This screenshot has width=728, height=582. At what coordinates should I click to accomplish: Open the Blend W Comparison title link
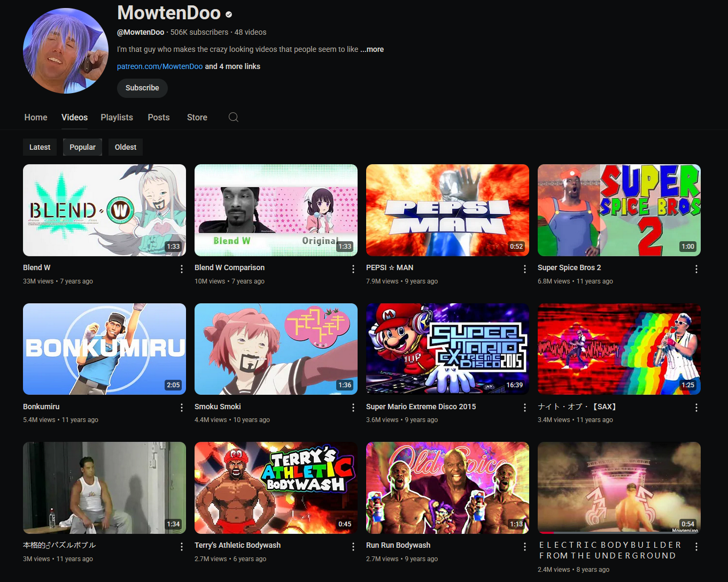tap(229, 267)
